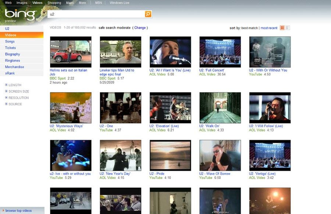
Task: Click the orange search magnifier button
Action: click(147, 14)
